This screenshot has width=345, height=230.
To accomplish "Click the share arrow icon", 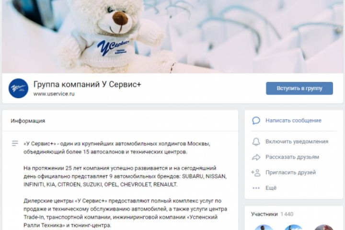I will [256, 157].
